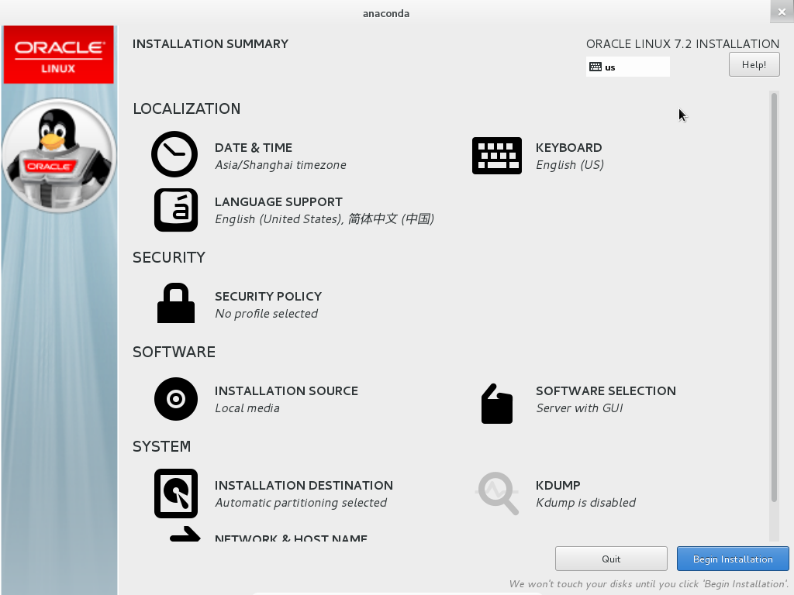The width and height of the screenshot is (794, 595).
Task: Click Begin Installation button
Action: point(733,559)
